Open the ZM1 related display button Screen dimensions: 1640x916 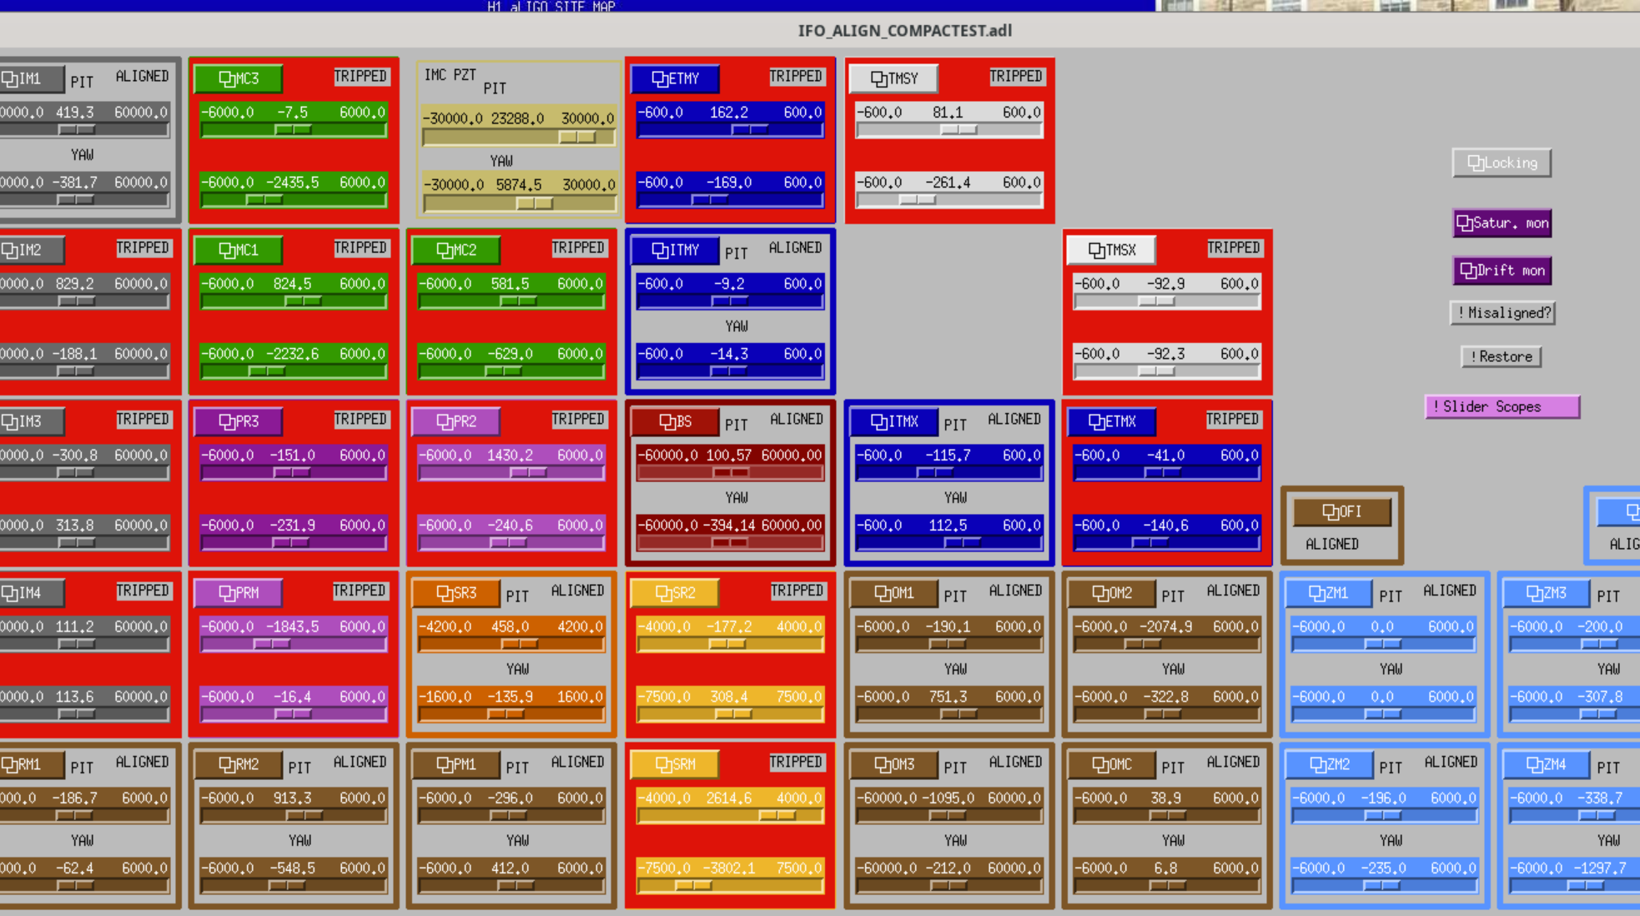click(1328, 592)
